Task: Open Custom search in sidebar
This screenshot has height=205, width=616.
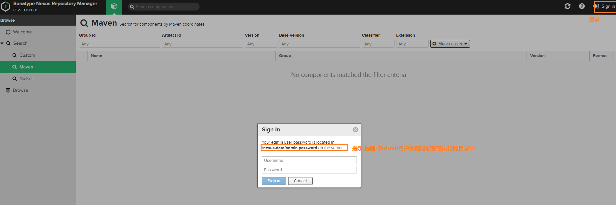Action: (x=27, y=55)
